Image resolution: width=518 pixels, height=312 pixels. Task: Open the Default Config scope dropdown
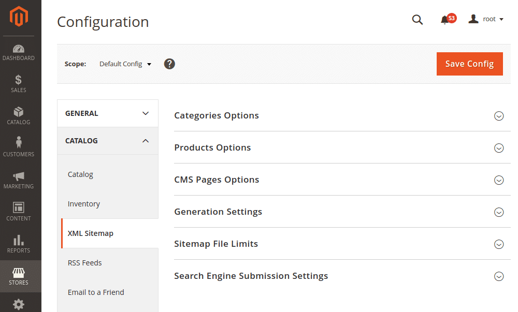(x=124, y=64)
